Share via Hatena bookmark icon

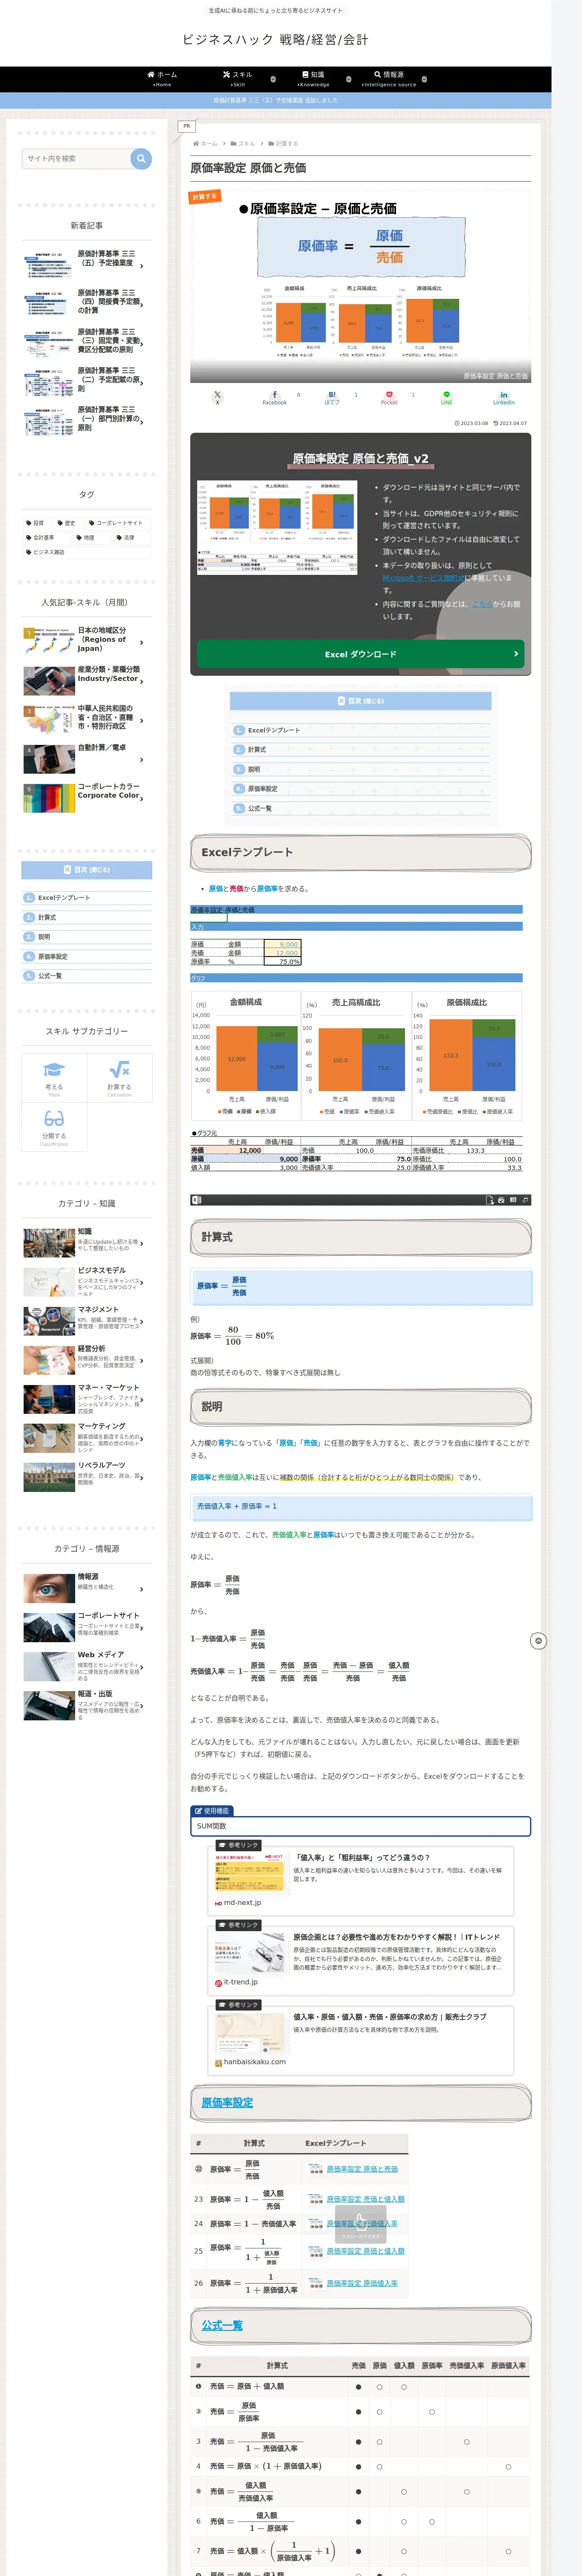click(332, 397)
